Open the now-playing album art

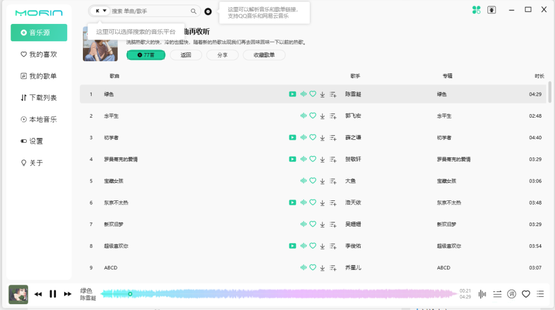pos(19,294)
